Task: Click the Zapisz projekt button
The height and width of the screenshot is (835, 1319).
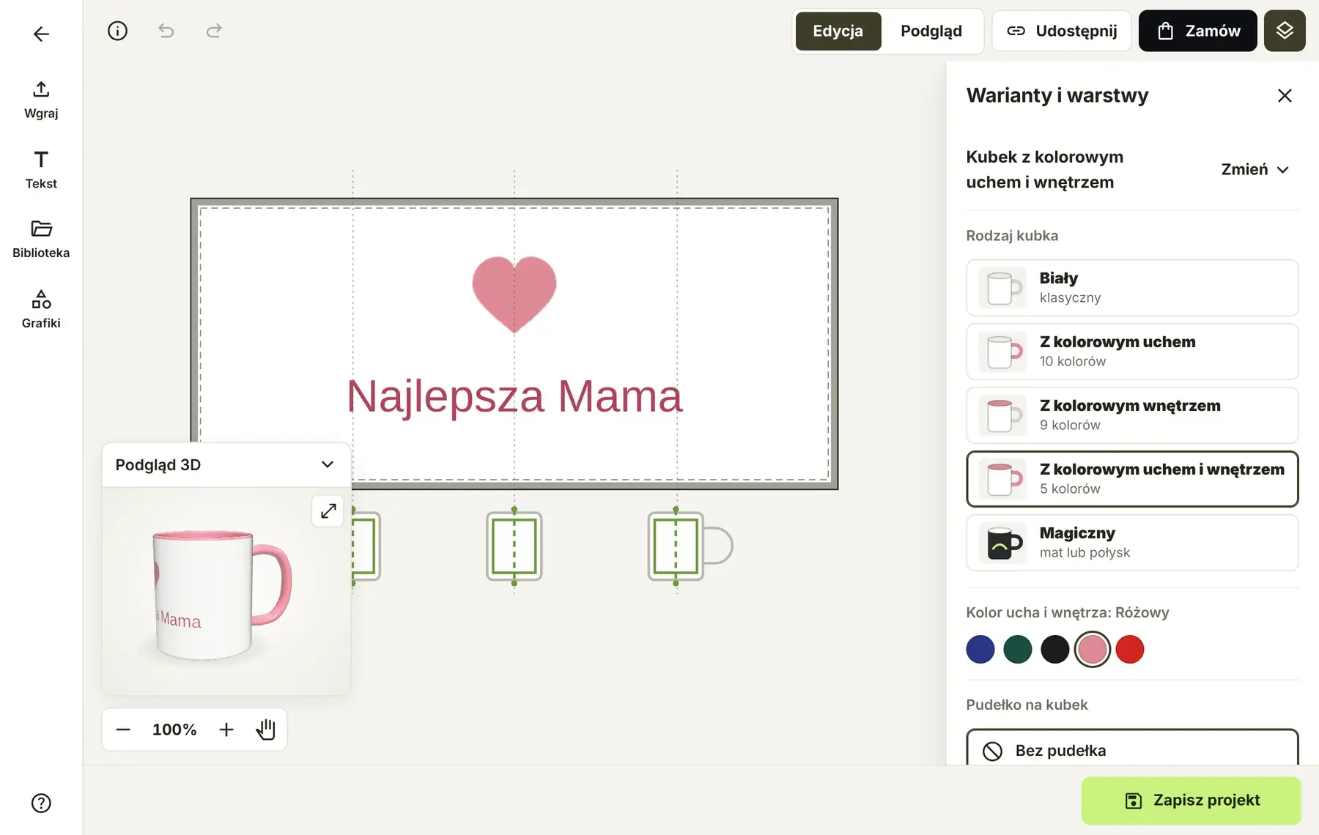Action: point(1191,801)
